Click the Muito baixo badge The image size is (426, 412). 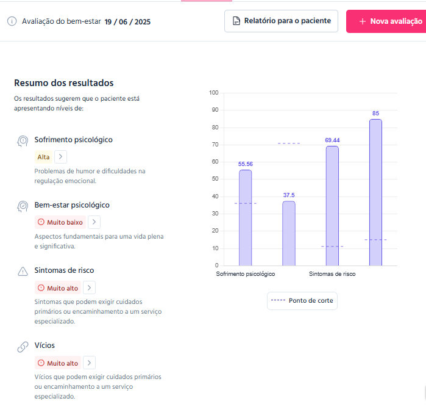[60, 222]
